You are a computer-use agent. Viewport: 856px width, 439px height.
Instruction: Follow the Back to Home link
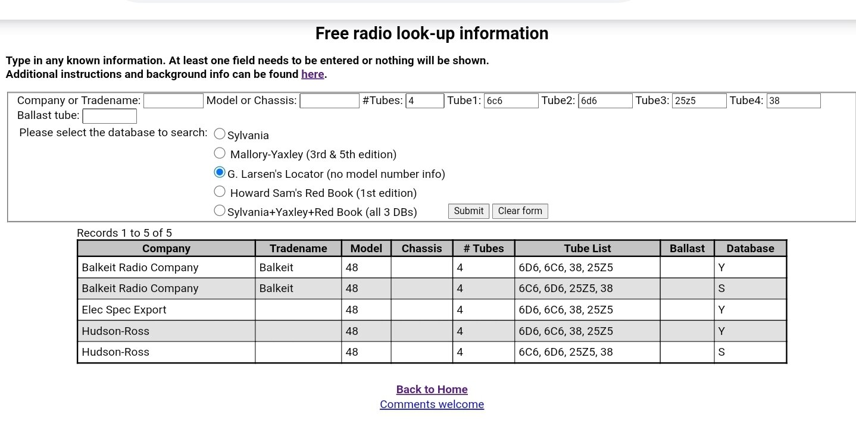[432, 390]
